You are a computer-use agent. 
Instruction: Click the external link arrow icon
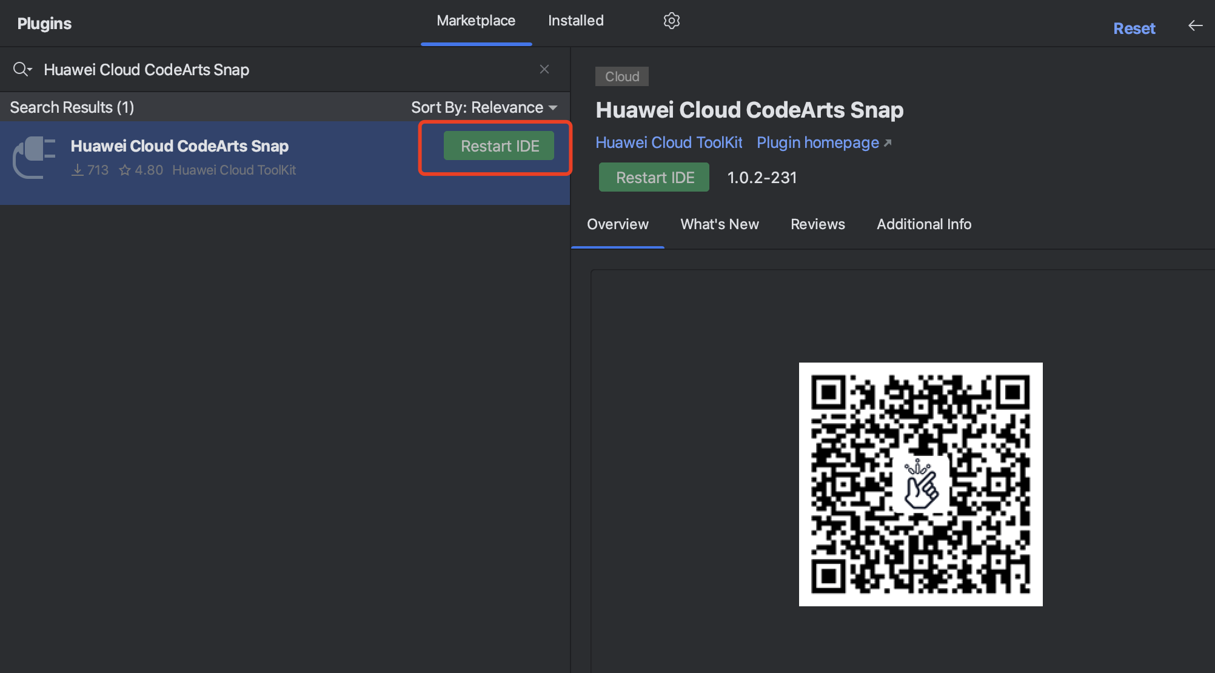point(888,143)
